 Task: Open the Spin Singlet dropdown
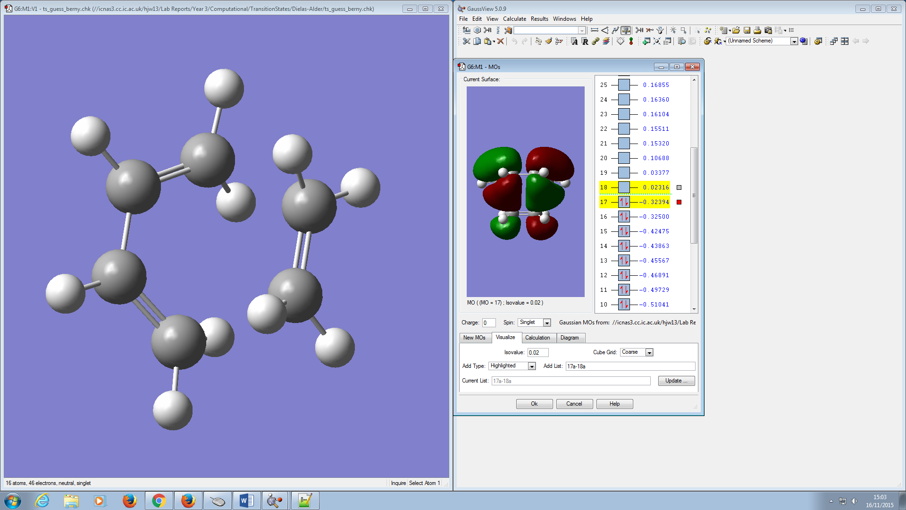tap(547, 323)
